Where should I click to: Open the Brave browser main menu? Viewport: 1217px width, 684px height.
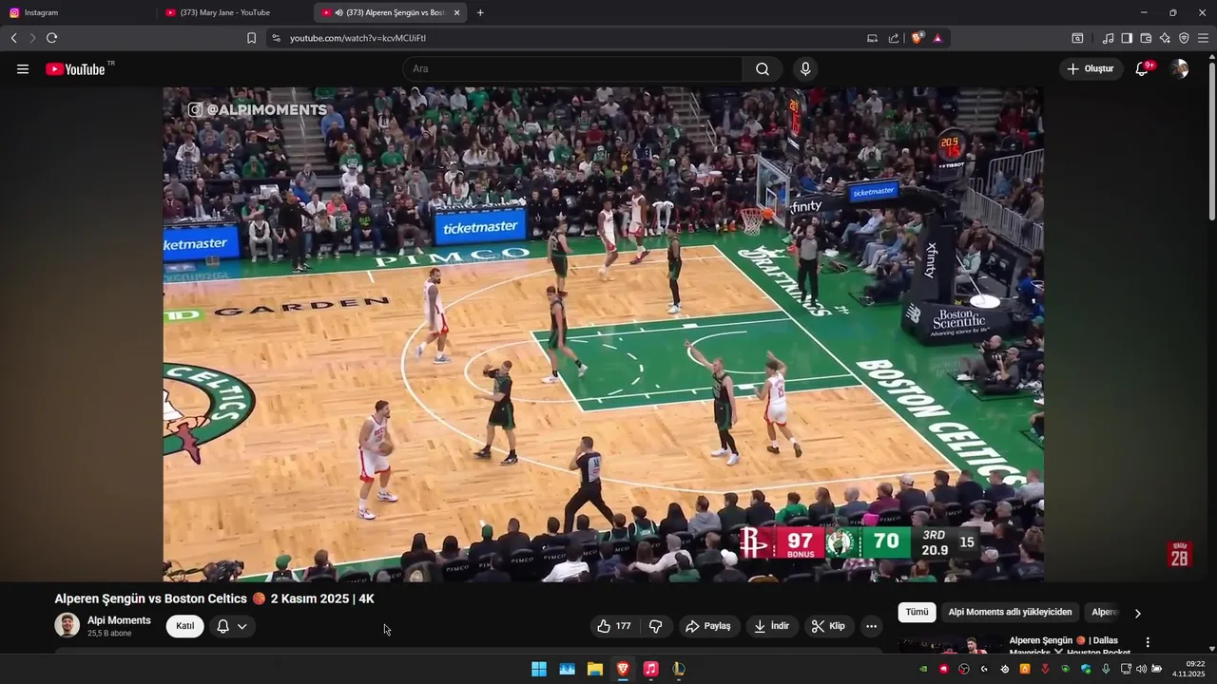click(x=1203, y=38)
